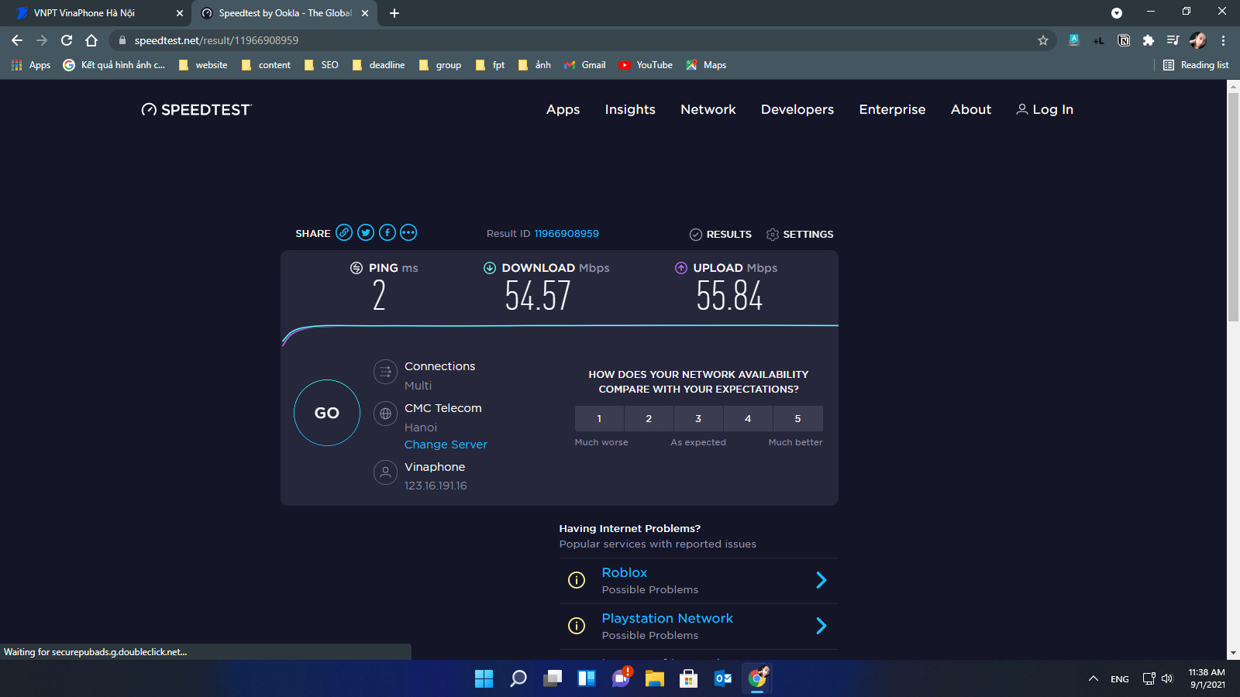
Task: Show hidden system tray icons
Action: coord(1094,679)
